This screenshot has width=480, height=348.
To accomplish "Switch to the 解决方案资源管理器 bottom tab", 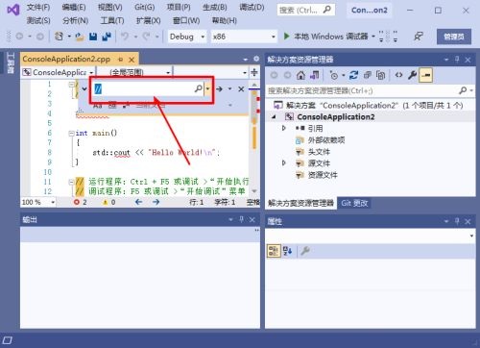I will pos(300,203).
